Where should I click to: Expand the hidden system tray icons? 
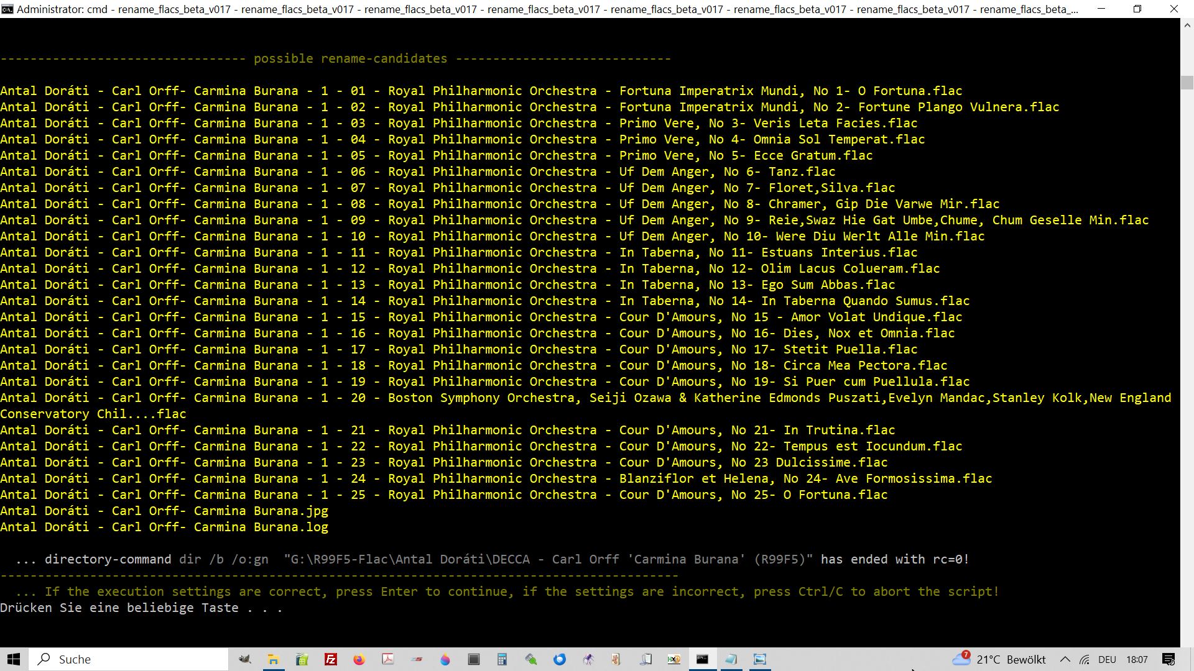point(1065,659)
